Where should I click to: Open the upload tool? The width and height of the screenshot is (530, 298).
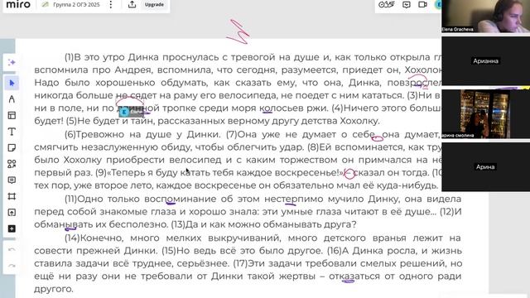[x=12, y=213]
